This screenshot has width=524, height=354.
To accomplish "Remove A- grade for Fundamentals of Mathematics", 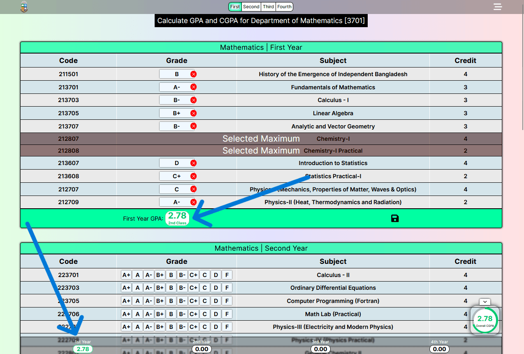I will tap(193, 87).
